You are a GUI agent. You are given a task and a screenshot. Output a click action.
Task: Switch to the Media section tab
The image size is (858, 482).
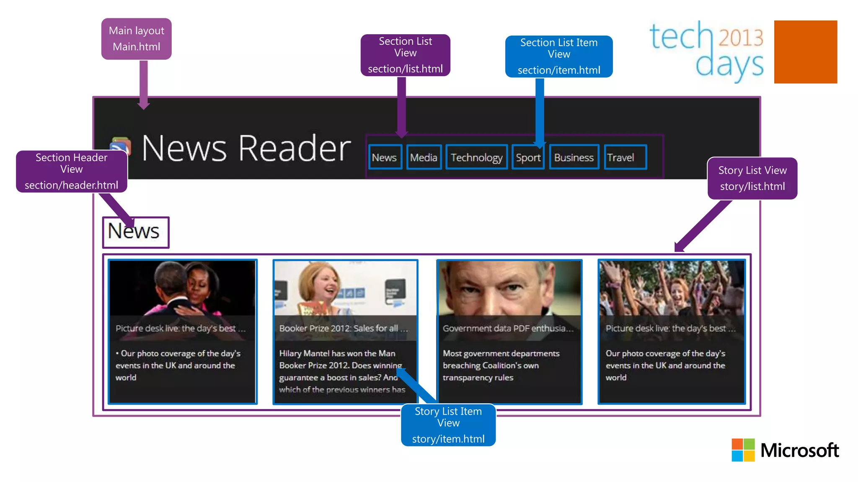424,157
